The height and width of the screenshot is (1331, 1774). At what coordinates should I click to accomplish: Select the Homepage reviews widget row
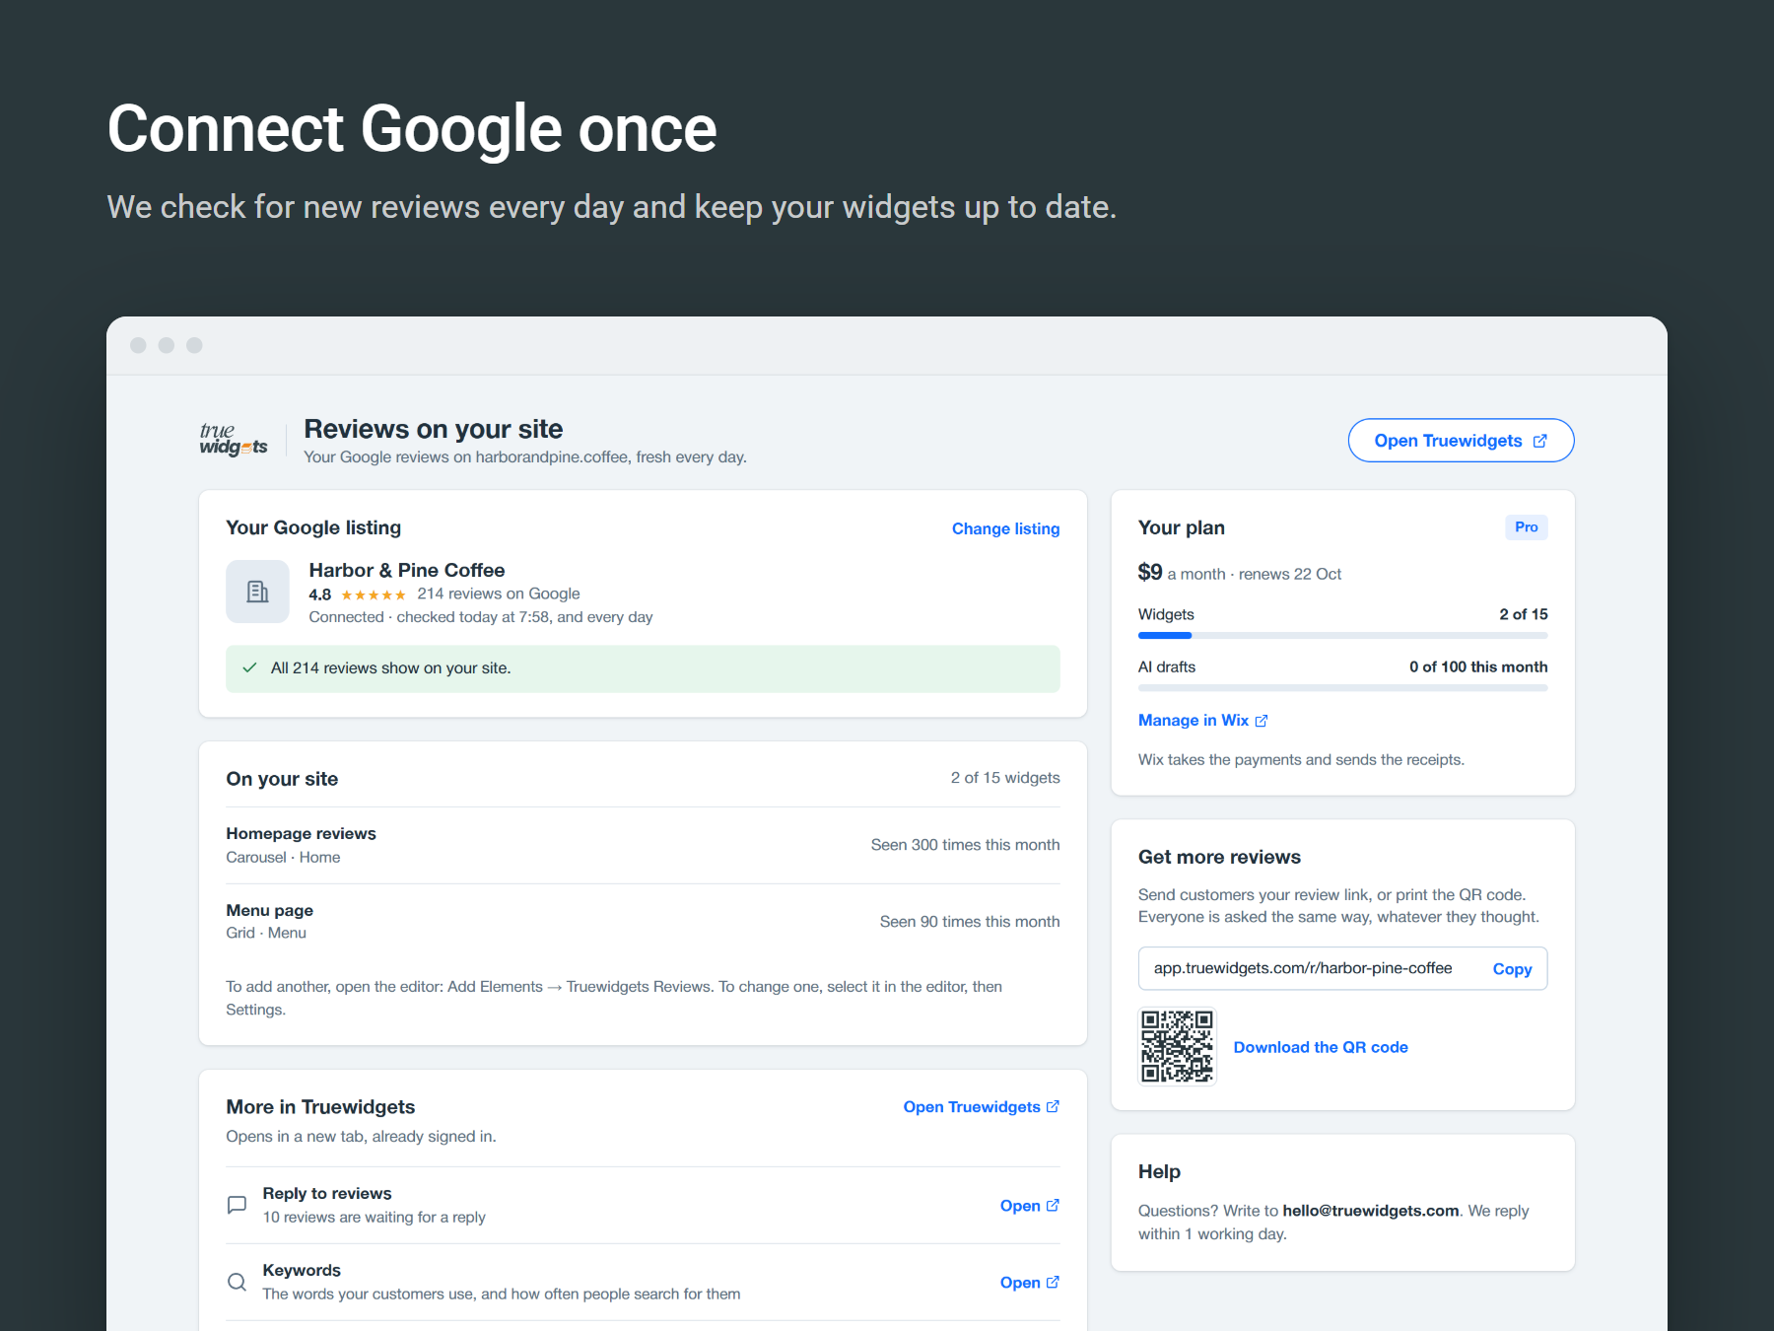pyautogui.click(x=643, y=845)
